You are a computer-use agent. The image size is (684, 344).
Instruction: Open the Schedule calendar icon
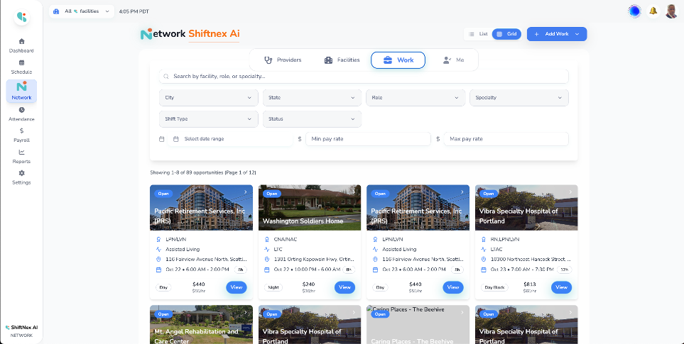coord(21,62)
